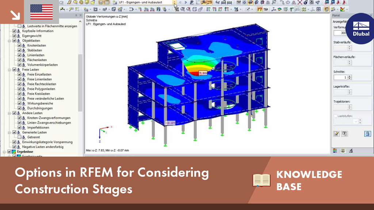
Task: Click the four-window view layout icon
Action: (x=318, y=9)
